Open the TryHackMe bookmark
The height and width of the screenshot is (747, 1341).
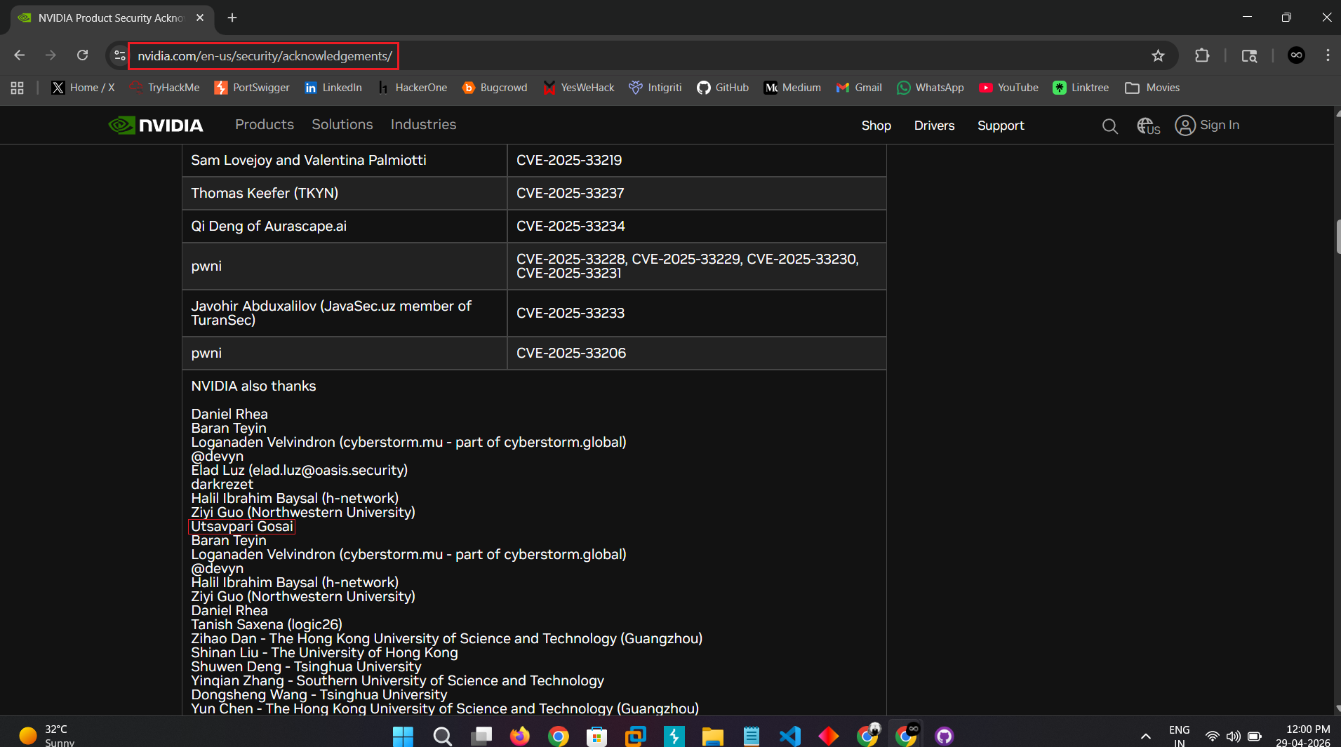[x=165, y=88]
